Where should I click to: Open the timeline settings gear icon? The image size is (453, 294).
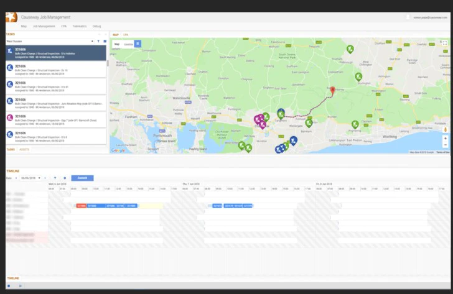coord(65,178)
